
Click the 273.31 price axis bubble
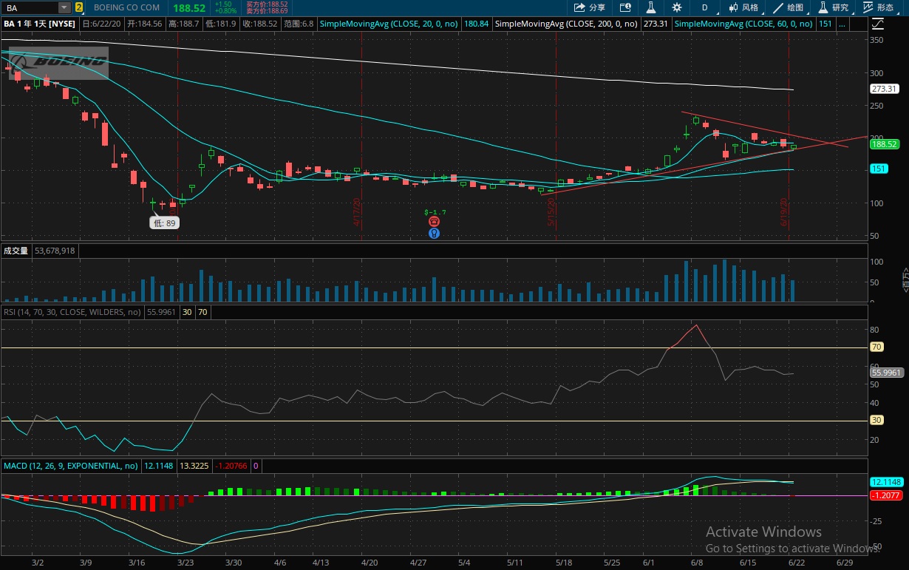point(884,89)
